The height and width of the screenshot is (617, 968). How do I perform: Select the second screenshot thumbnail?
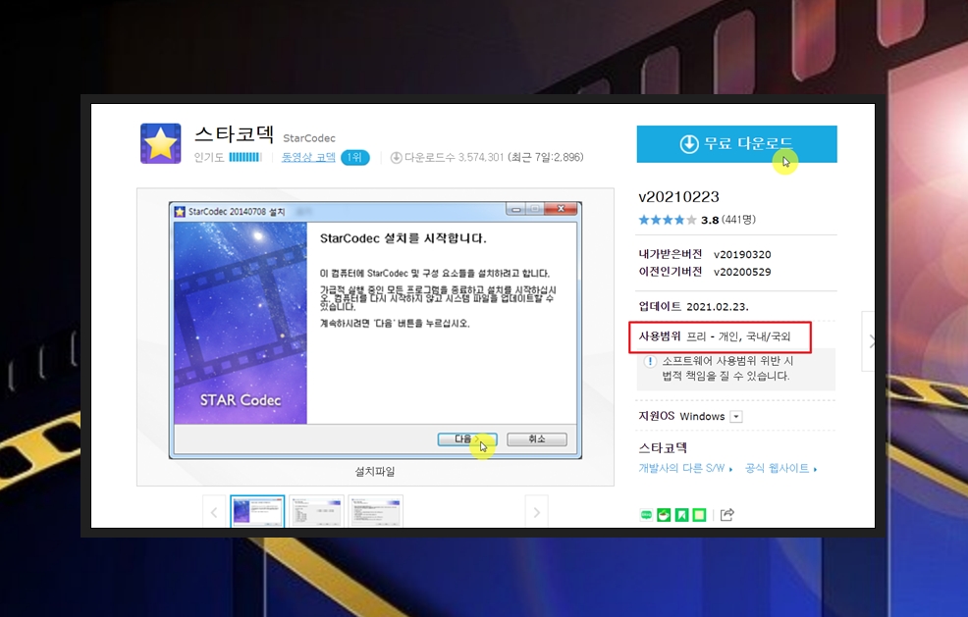316,511
